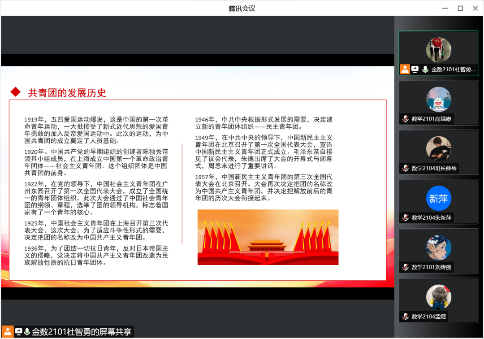Maximize the 腾讯会议 window
The image size is (484, 339).
pos(460,8)
